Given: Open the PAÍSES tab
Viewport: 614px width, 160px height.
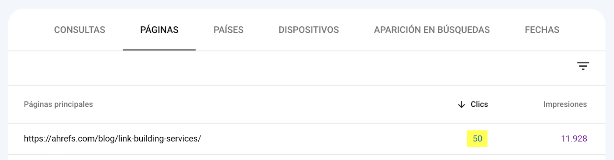Looking at the screenshot, I should click(x=228, y=30).
